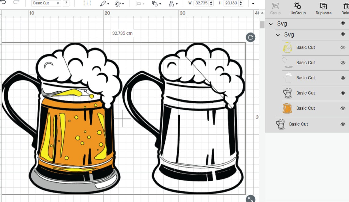The image size is (349, 202).
Task: Hide the orange mug Basic Cut layer
Action: 343,109
